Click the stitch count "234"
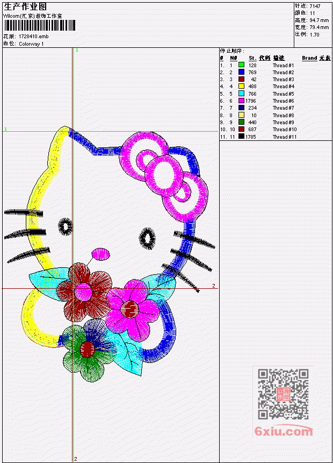333x463 pixels. tap(252, 108)
